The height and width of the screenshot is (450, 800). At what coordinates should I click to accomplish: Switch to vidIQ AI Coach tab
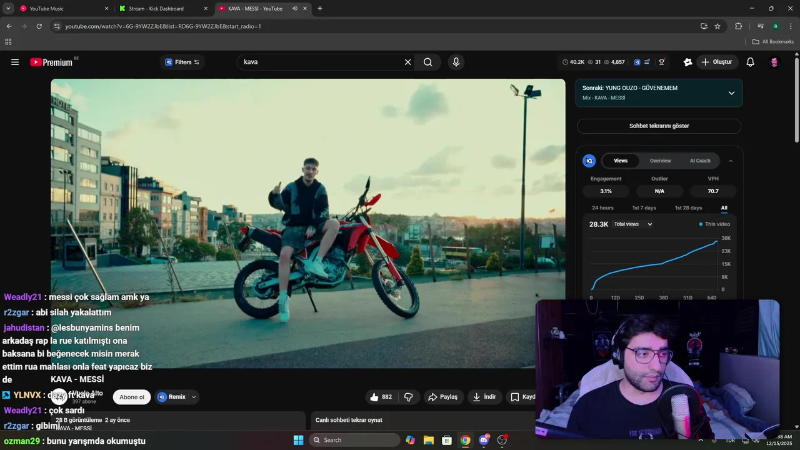coord(700,161)
